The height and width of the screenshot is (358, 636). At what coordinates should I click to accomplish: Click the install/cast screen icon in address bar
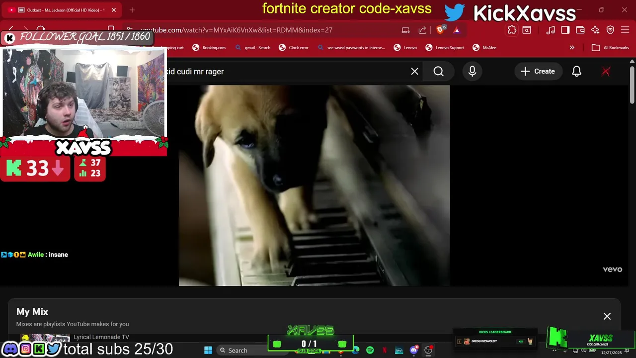point(406,30)
